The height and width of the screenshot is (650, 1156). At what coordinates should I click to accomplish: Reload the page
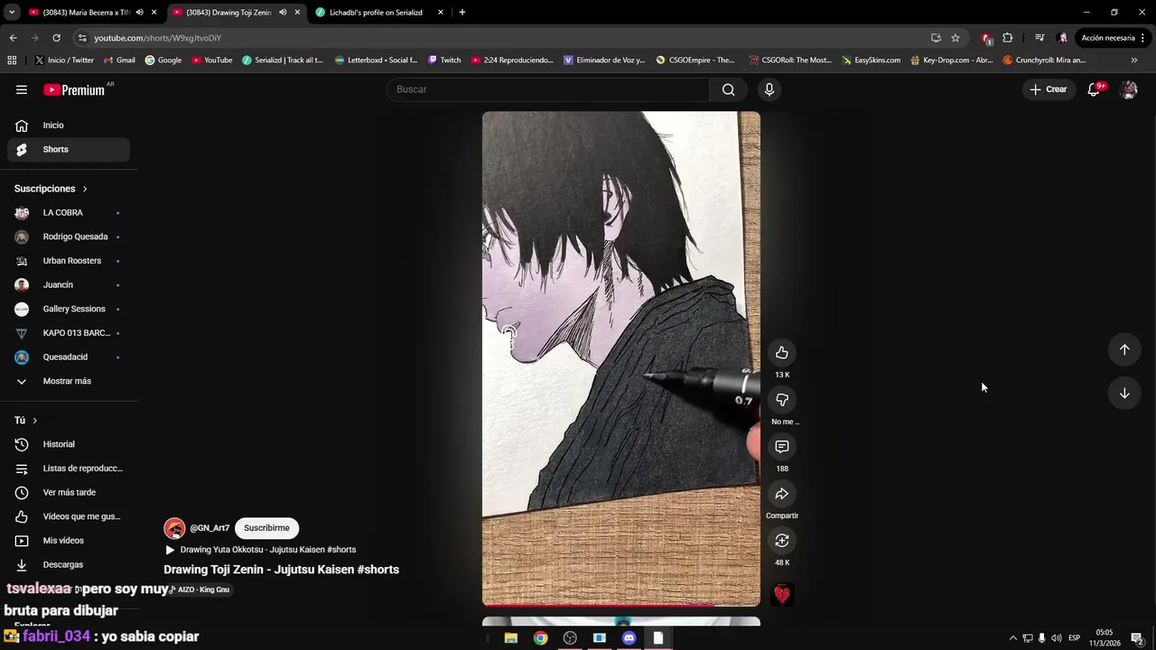tap(56, 38)
